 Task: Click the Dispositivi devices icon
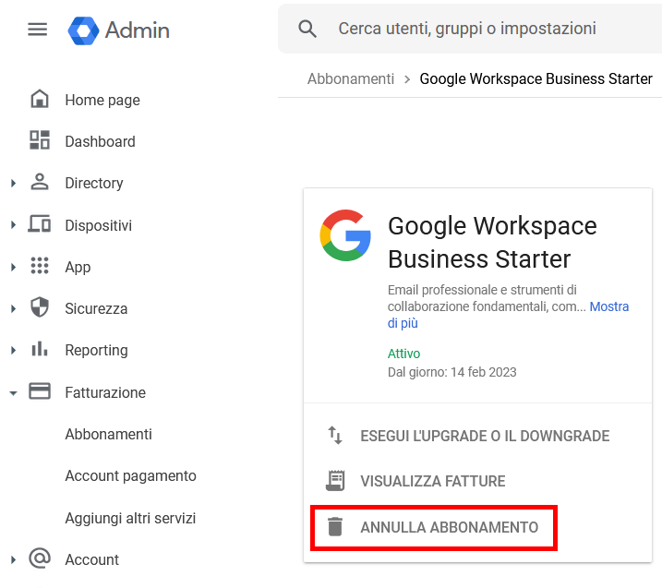coord(40,223)
